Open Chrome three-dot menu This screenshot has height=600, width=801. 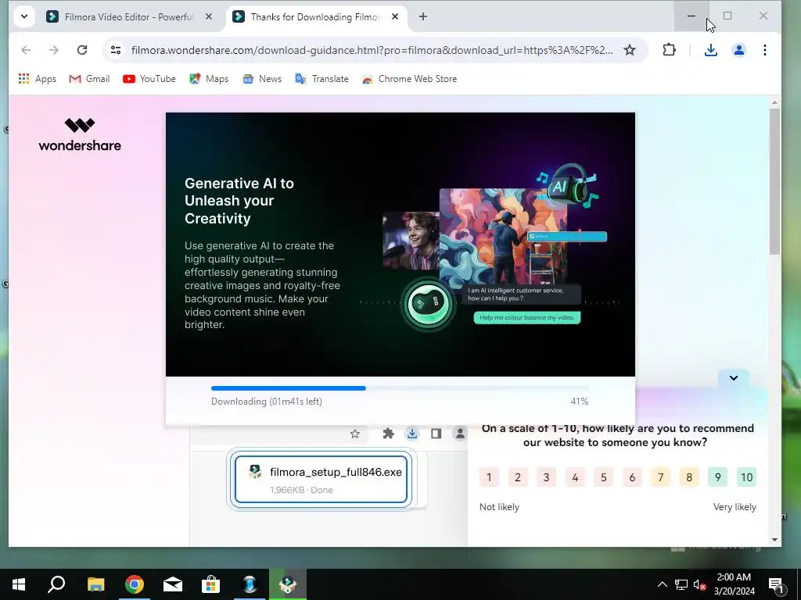[765, 50]
